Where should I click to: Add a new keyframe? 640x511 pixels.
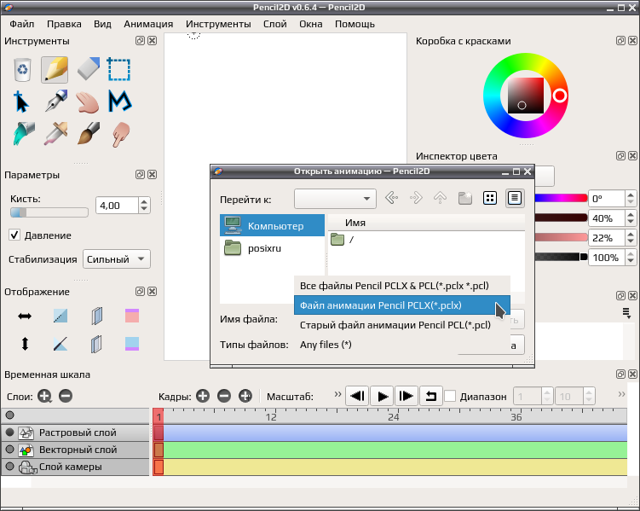coord(203,396)
